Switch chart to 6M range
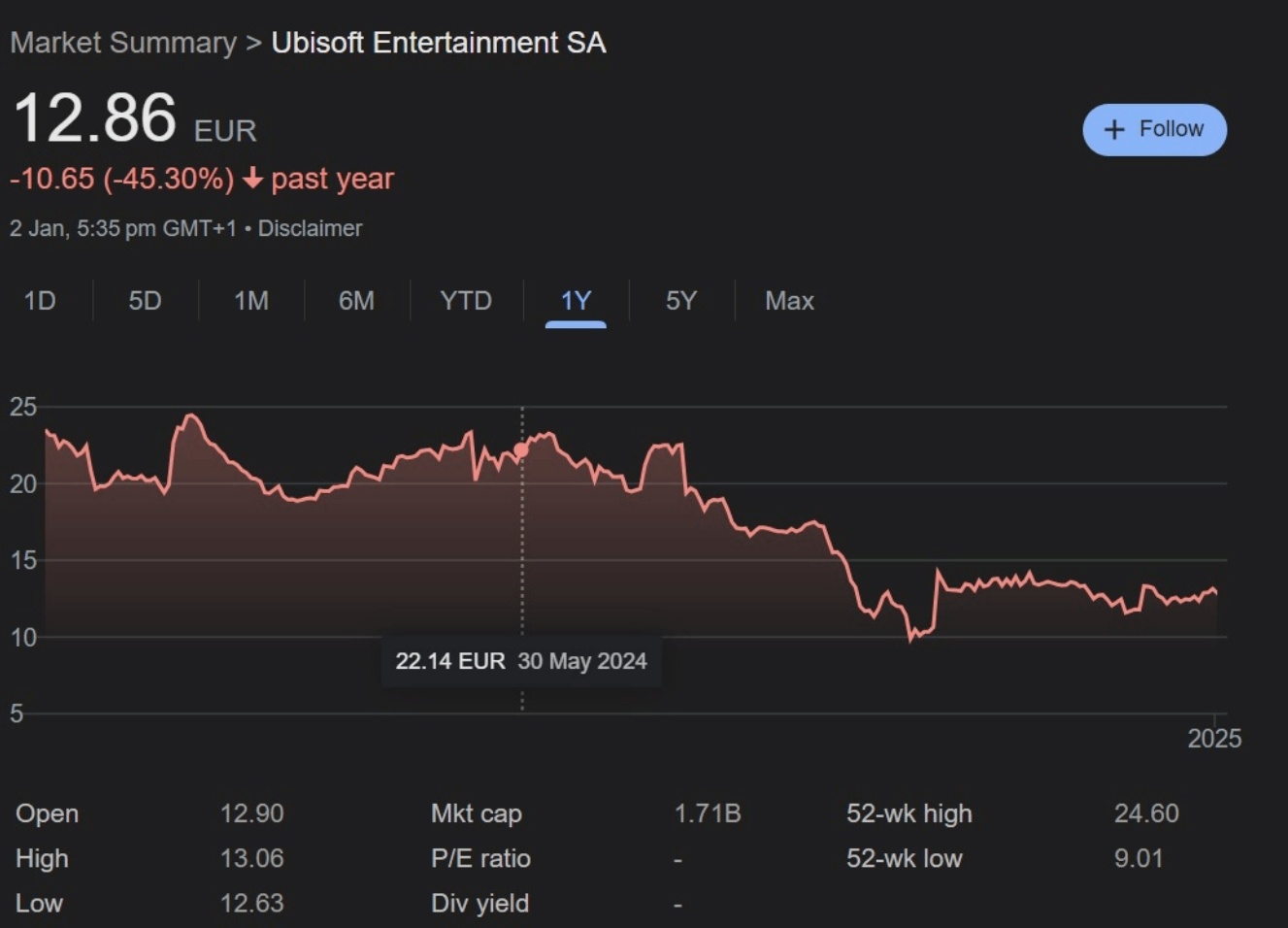 (x=356, y=301)
